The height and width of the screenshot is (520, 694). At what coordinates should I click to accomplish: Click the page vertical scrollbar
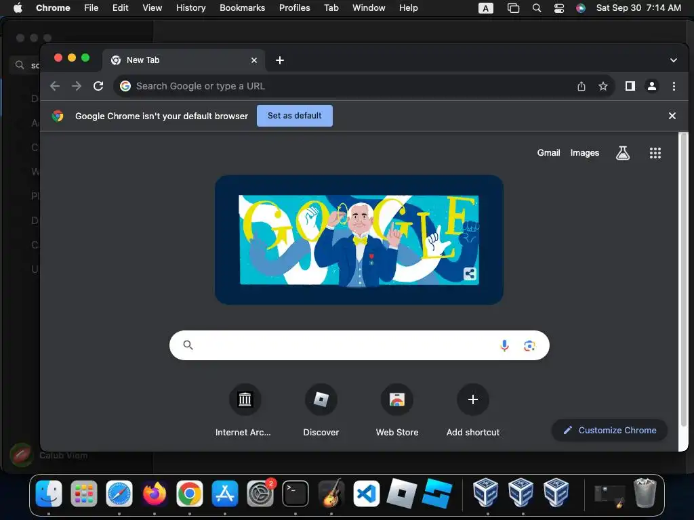[683, 278]
